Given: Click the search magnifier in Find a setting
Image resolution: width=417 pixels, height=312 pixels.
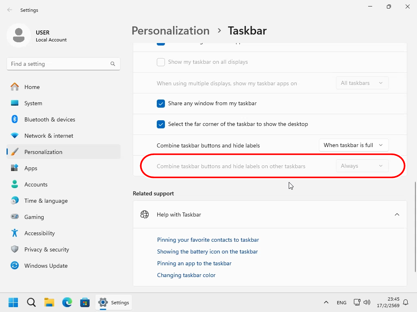Looking at the screenshot, I should point(113,64).
